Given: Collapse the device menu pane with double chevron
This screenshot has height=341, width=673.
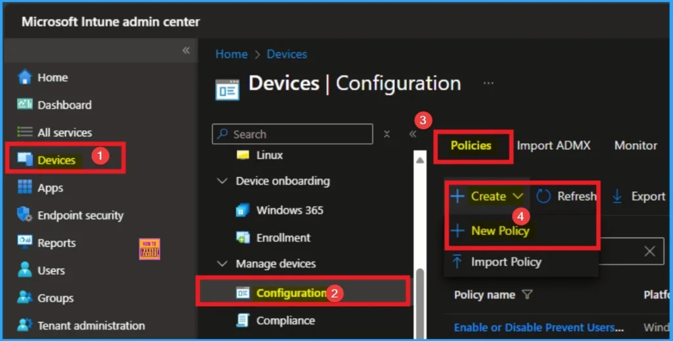Looking at the screenshot, I should coord(413,134).
